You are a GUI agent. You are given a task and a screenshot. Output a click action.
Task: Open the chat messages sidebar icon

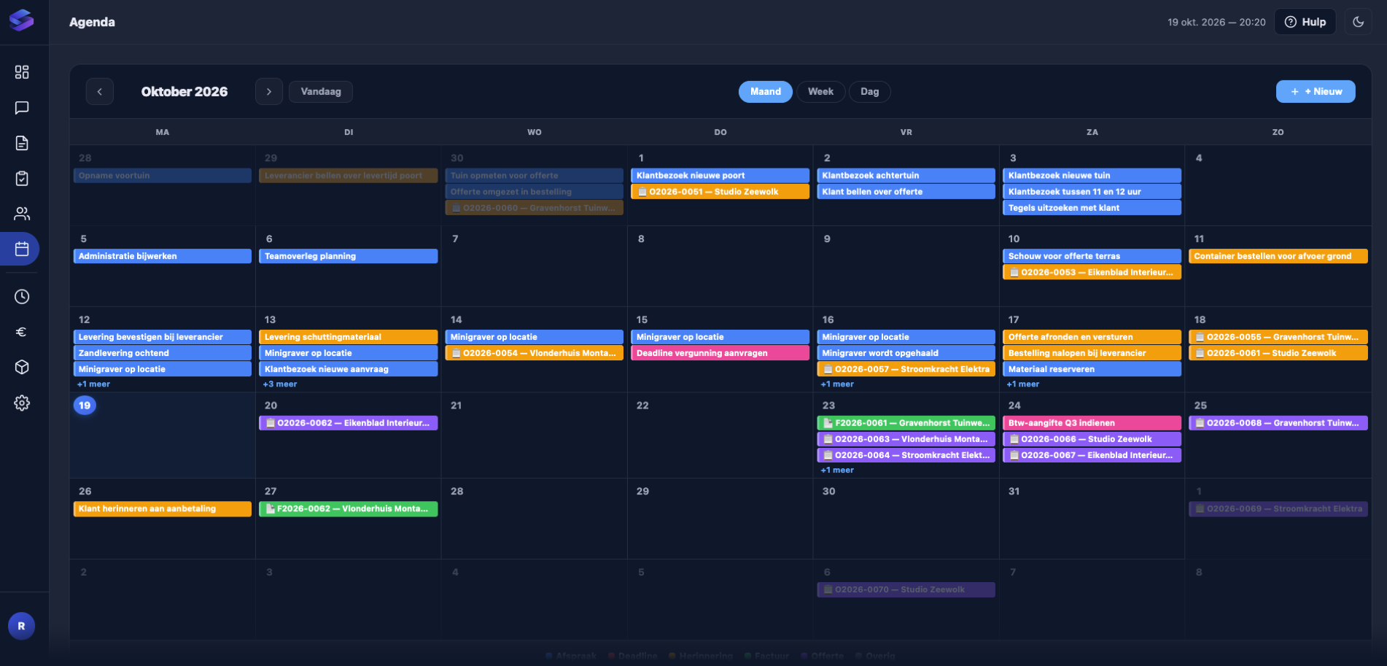[x=22, y=108]
